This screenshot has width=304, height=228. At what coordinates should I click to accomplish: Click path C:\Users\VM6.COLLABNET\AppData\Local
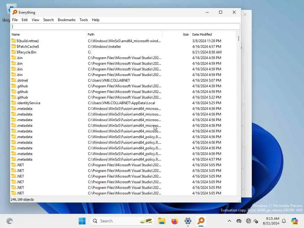pyautogui.click(x=121, y=103)
